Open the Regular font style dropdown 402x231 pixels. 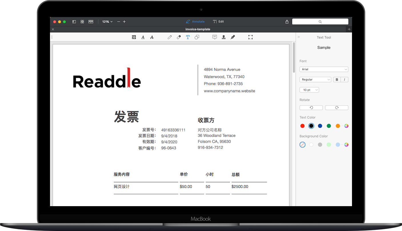coord(315,80)
